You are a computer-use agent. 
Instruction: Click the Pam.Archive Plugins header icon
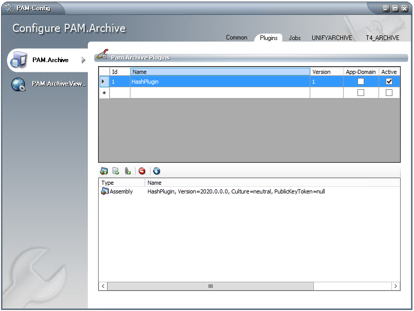[102, 54]
